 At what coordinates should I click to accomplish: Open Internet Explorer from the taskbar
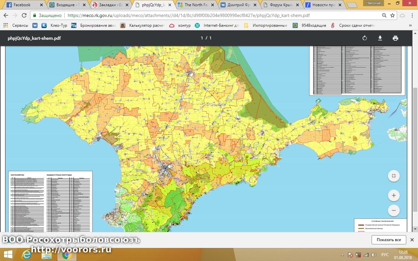pyautogui.click(x=27, y=255)
